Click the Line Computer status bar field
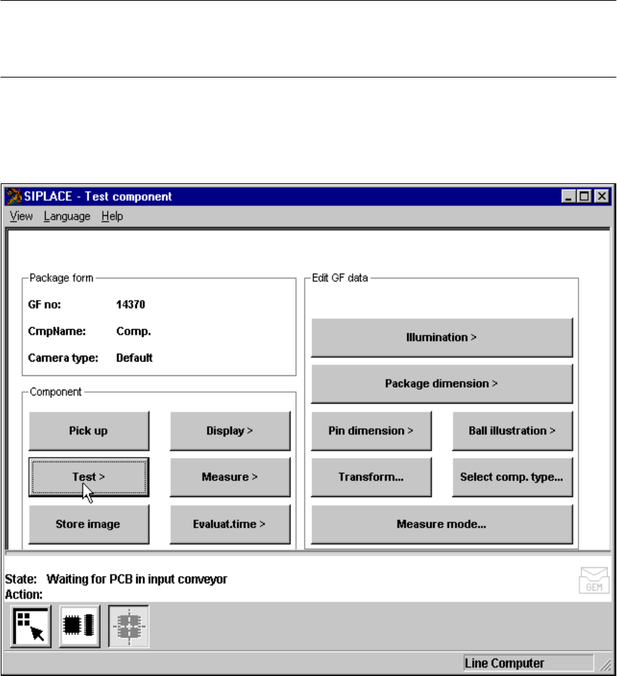 pyautogui.click(x=528, y=663)
